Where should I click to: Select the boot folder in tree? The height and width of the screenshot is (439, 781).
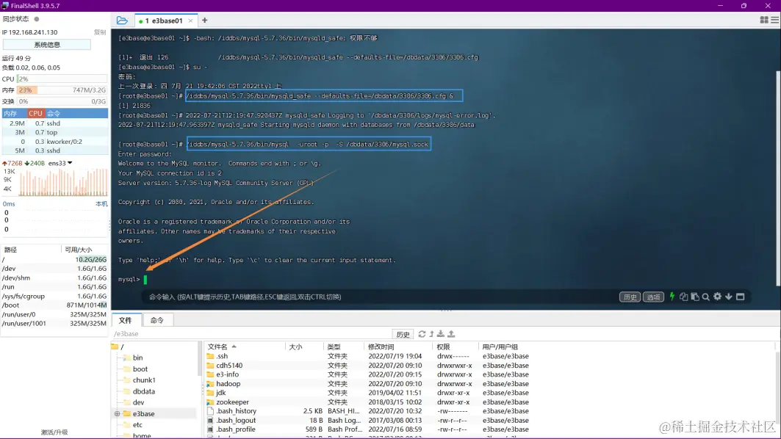(x=140, y=369)
